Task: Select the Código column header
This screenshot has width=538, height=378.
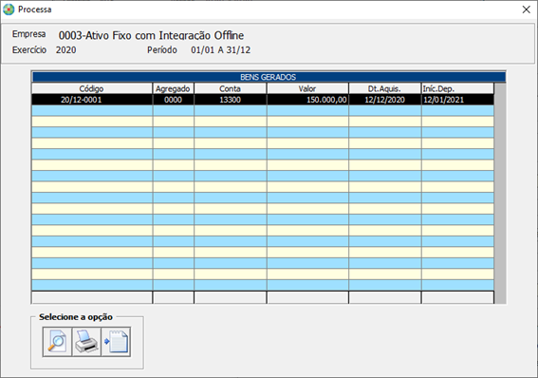Action: 92,88
